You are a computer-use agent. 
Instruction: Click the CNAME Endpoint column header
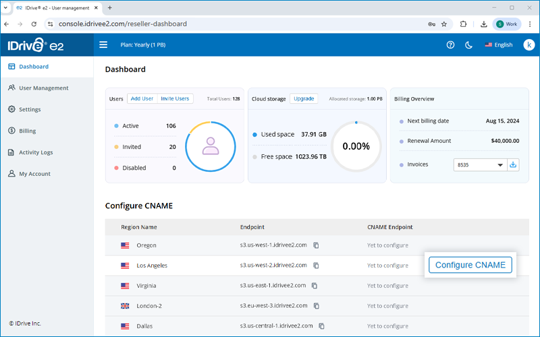[390, 227]
